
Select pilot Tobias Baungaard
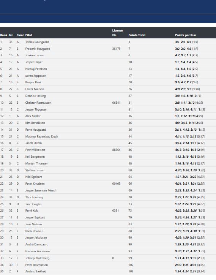pos(37,42)
